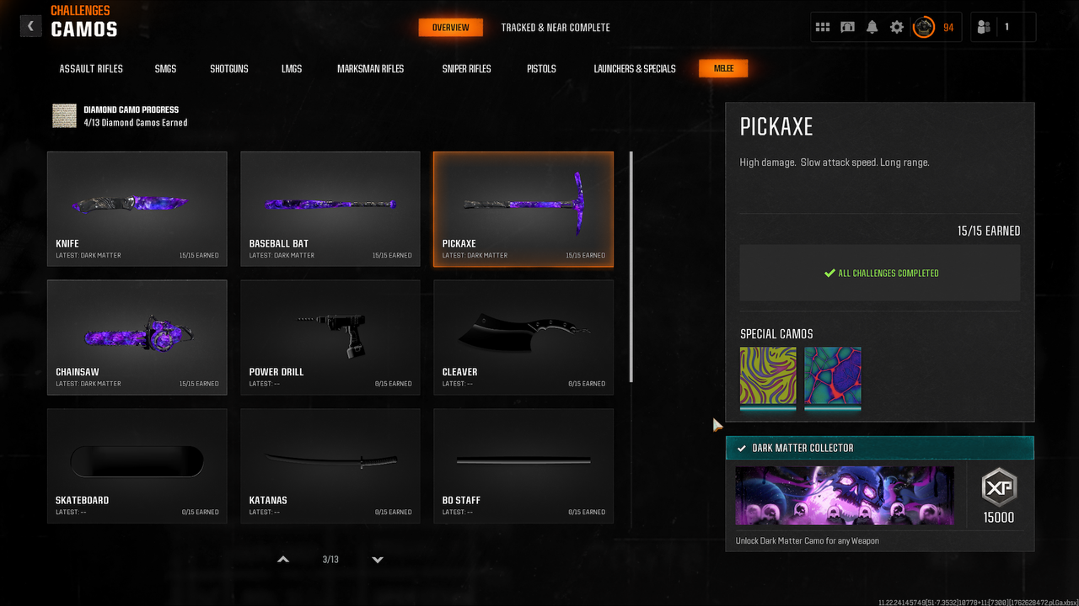The image size is (1079, 606).
Task: Select the Chainsaw weapon card
Action: pos(137,338)
